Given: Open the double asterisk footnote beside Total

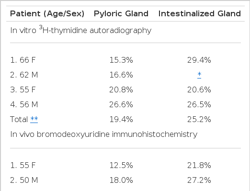Looking at the screenshot, I should tap(34, 119).
